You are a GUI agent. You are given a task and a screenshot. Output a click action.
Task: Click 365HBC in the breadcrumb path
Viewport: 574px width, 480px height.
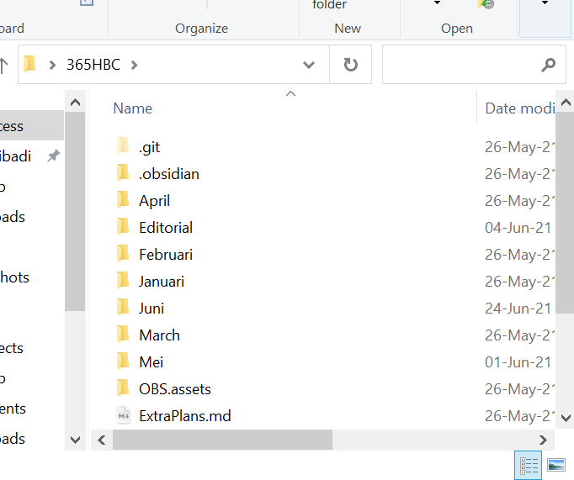coord(93,65)
